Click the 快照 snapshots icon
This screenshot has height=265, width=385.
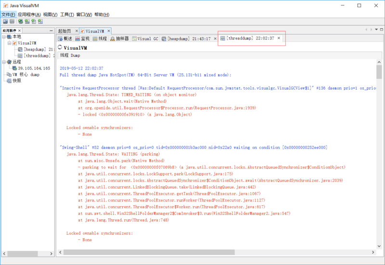pyautogui.click(x=9, y=80)
